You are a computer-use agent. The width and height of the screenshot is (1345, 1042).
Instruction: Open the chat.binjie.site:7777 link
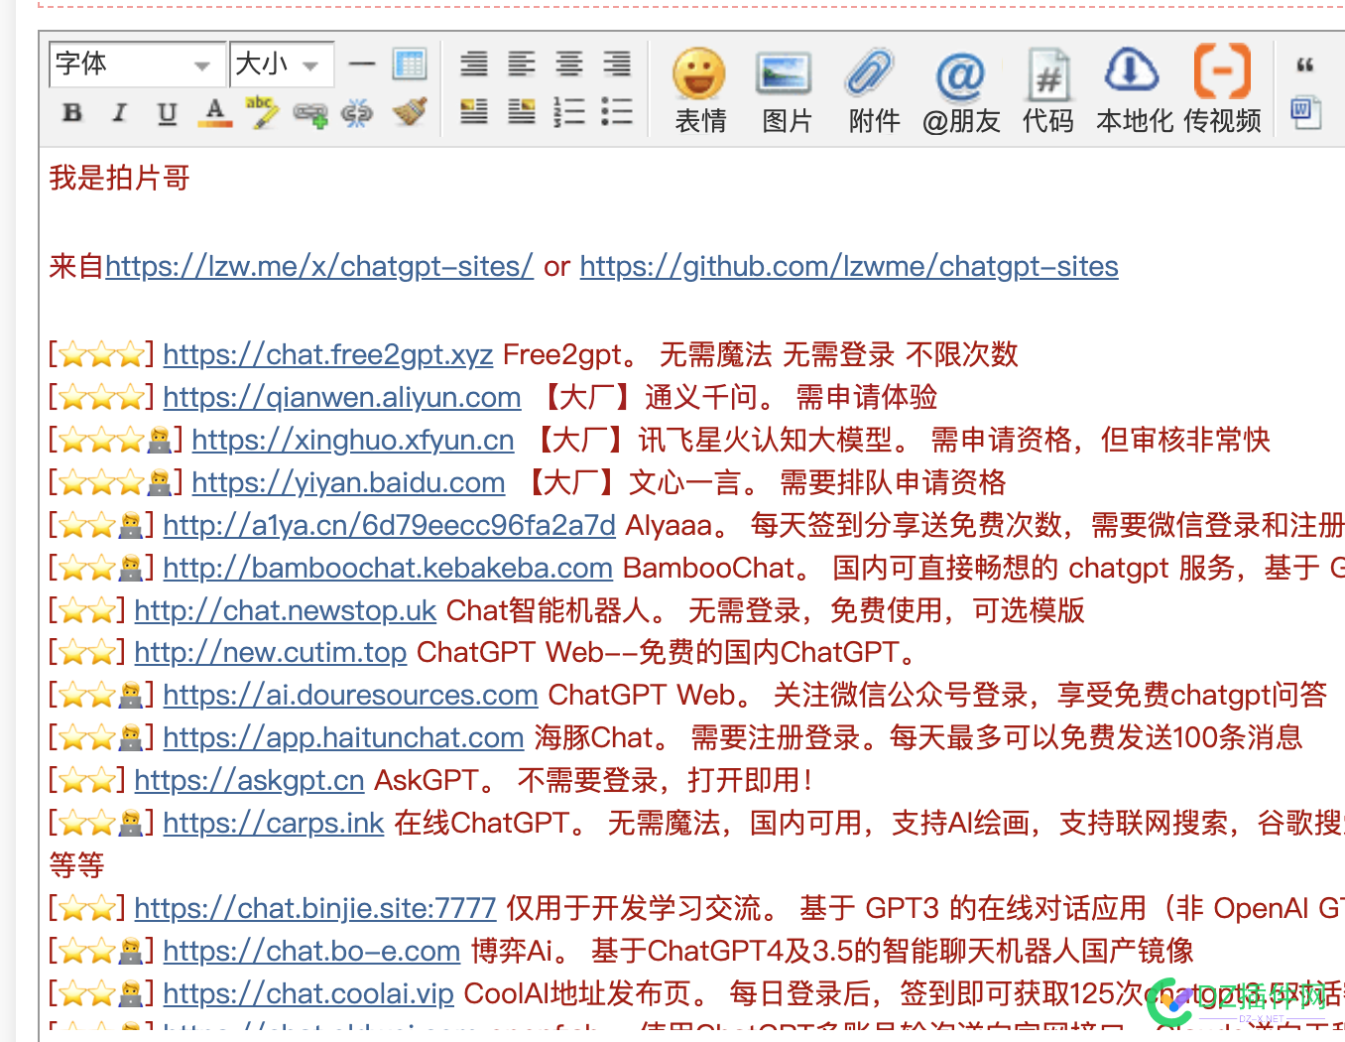tap(315, 908)
